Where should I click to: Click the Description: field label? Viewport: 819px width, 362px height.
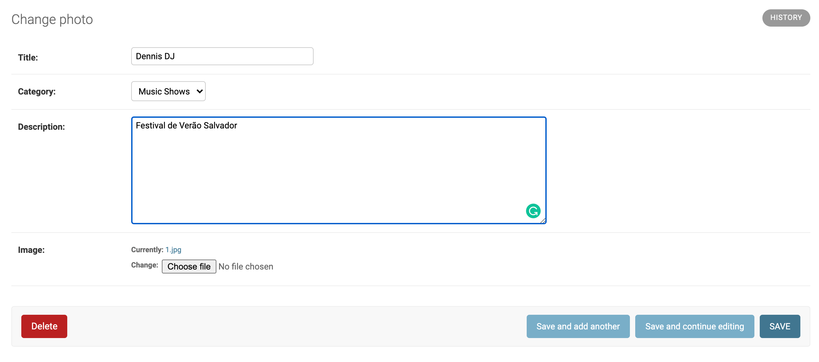coord(41,127)
